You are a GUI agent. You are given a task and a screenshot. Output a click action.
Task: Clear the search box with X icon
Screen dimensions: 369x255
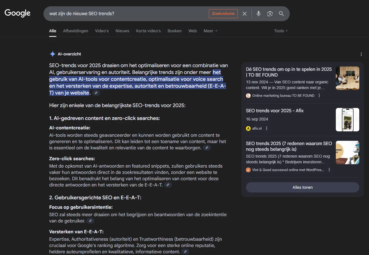(245, 14)
